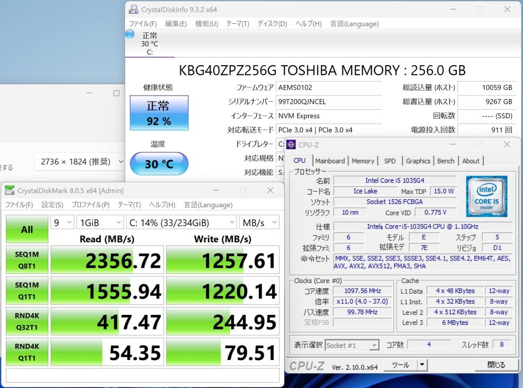Run the RND4K Q32T1 benchmark
This screenshot has width=523, height=388.
pos(27,321)
